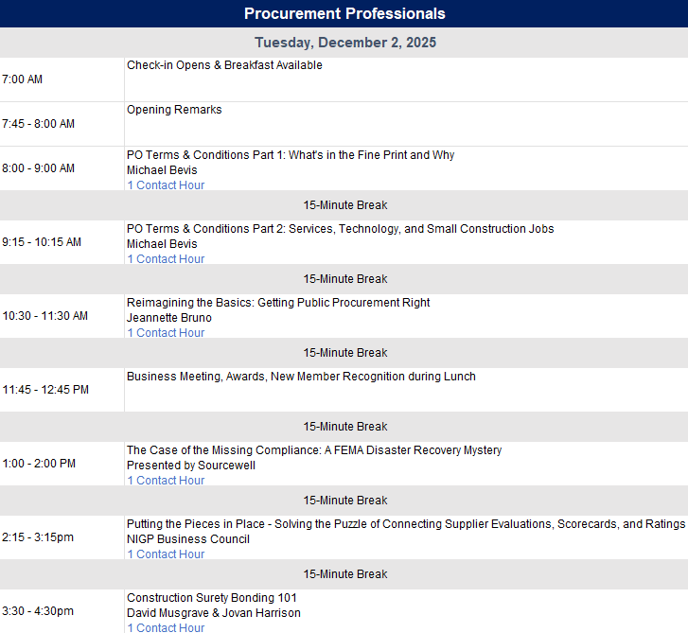The width and height of the screenshot is (688, 633).
Task: Click the PO Terms & Conditions Part 1 title
Action: tap(291, 155)
